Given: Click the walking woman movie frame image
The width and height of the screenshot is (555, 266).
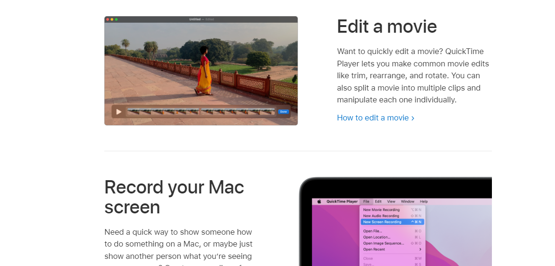Looking at the screenshot, I should click(x=201, y=71).
